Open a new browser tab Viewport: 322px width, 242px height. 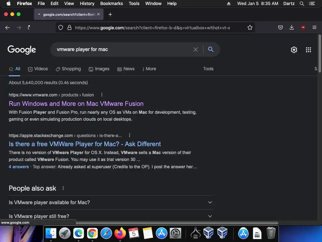point(110,14)
